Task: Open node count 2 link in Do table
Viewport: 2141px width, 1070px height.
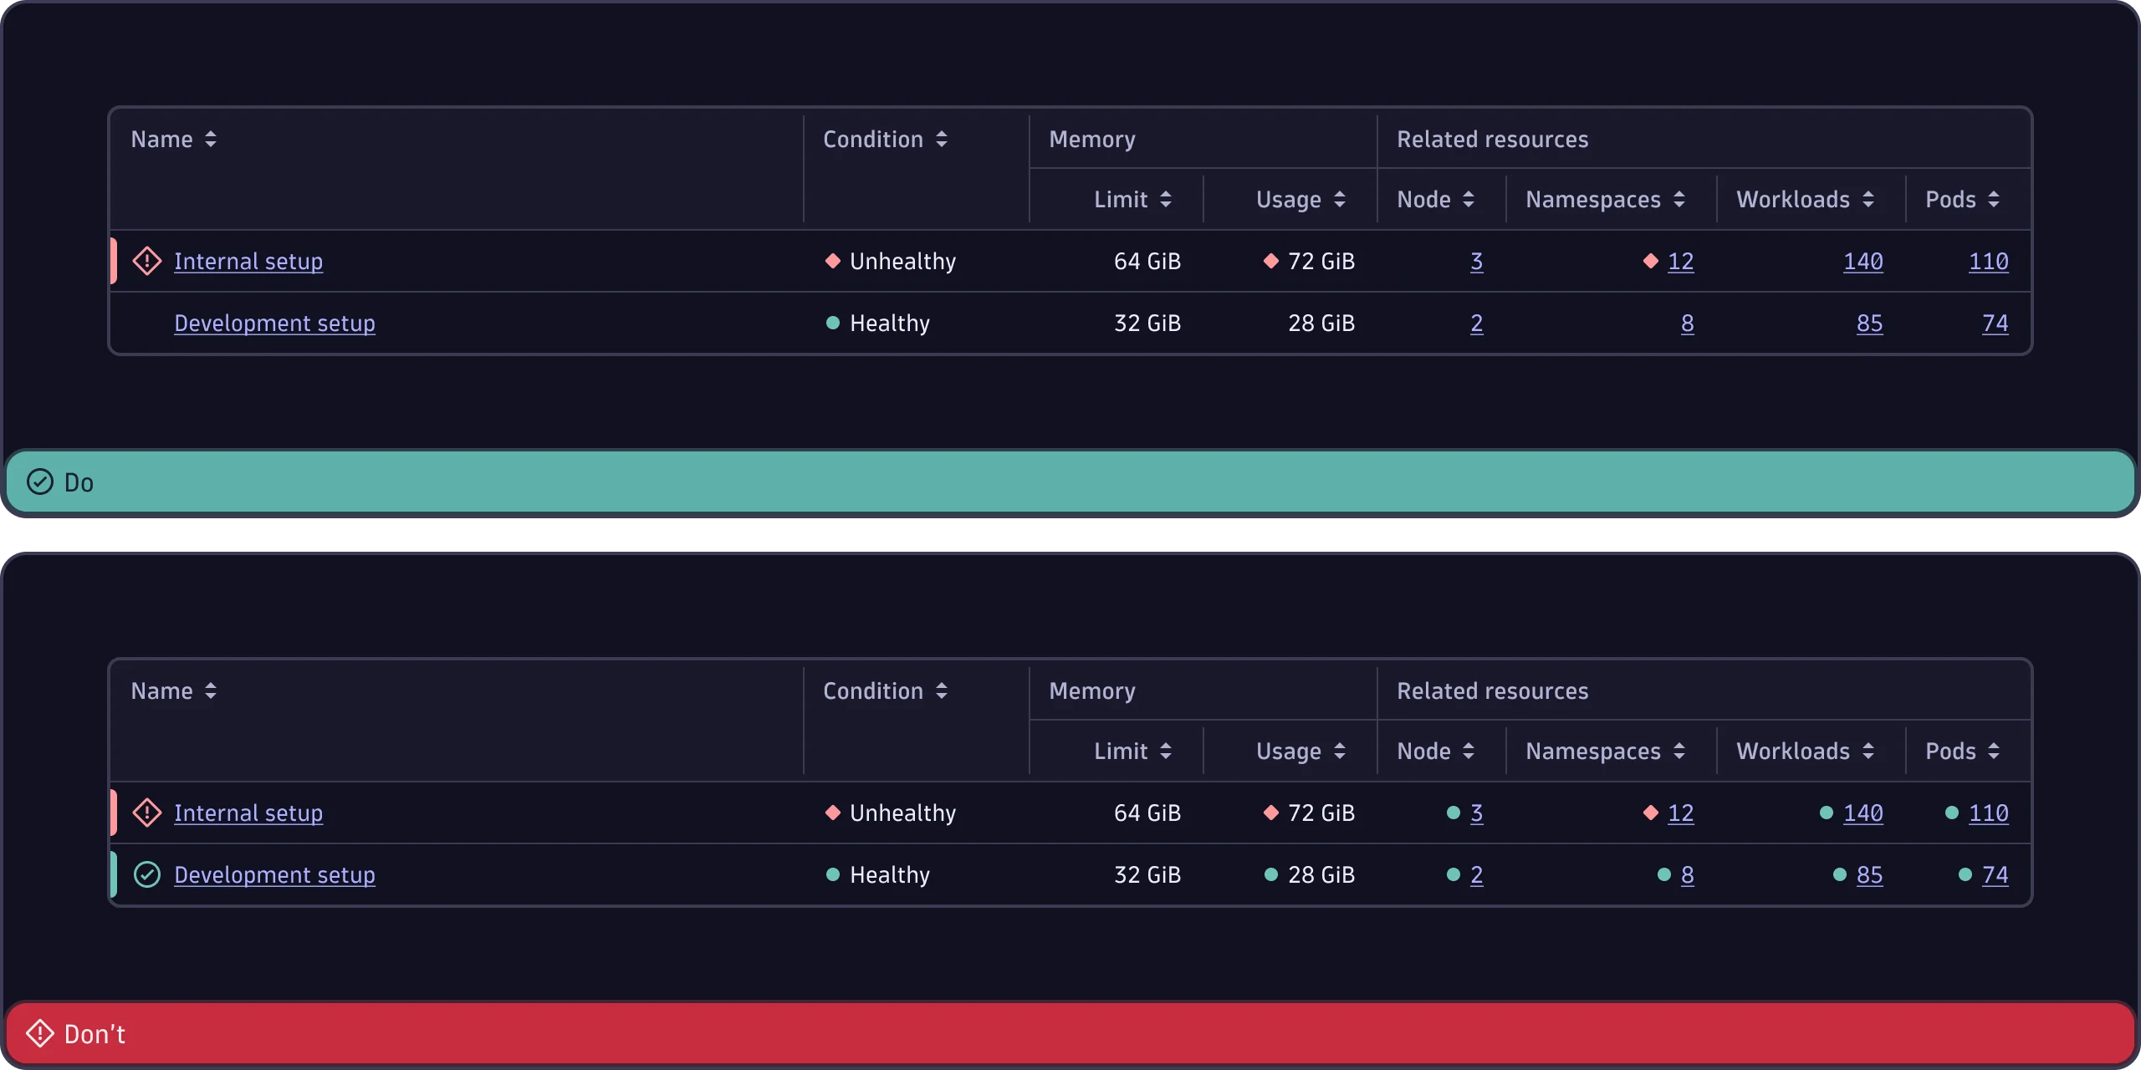Action: tap(1477, 324)
